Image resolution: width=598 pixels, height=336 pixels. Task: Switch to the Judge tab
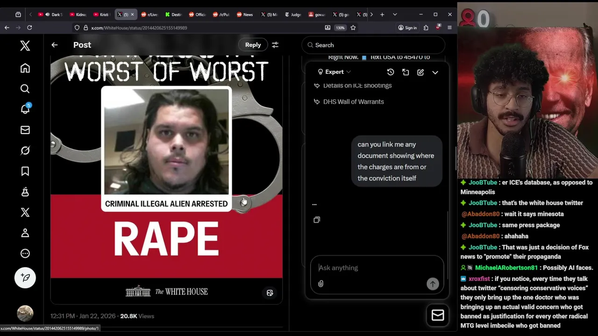tap(293, 14)
